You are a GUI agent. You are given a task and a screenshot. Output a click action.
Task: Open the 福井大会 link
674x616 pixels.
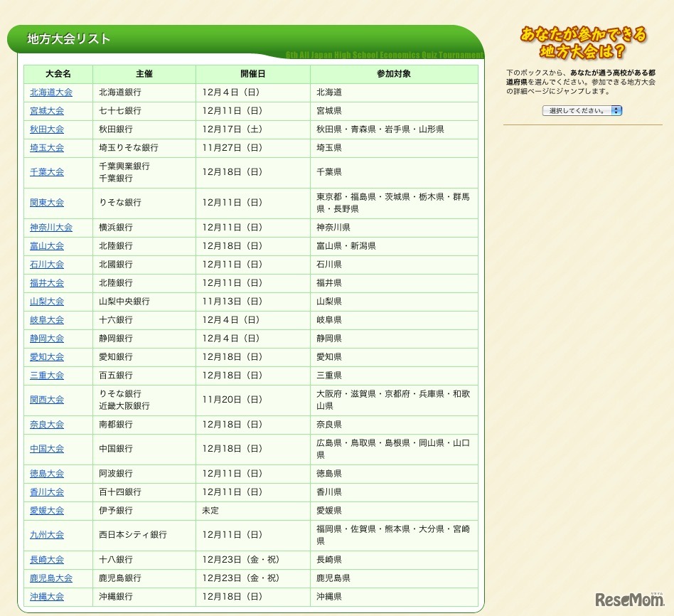(47, 283)
